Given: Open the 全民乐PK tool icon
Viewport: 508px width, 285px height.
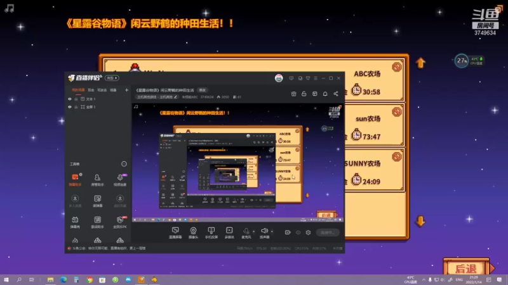Looking at the screenshot, I should coord(120,222).
